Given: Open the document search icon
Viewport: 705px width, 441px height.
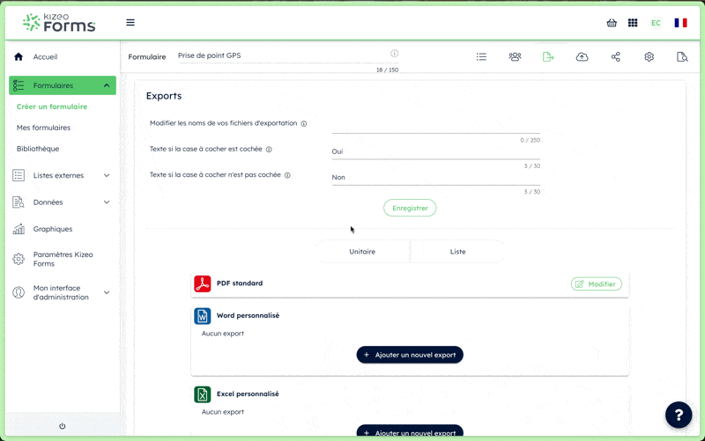Looking at the screenshot, I should coord(682,56).
